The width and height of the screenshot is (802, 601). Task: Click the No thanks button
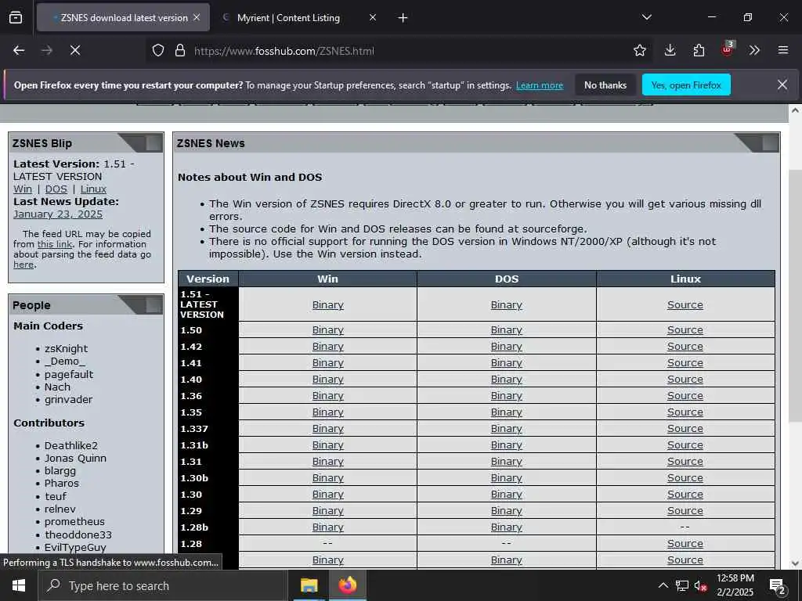click(x=605, y=85)
